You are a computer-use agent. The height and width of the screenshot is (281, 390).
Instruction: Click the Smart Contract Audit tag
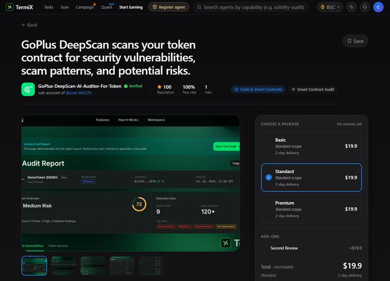(313, 89)
